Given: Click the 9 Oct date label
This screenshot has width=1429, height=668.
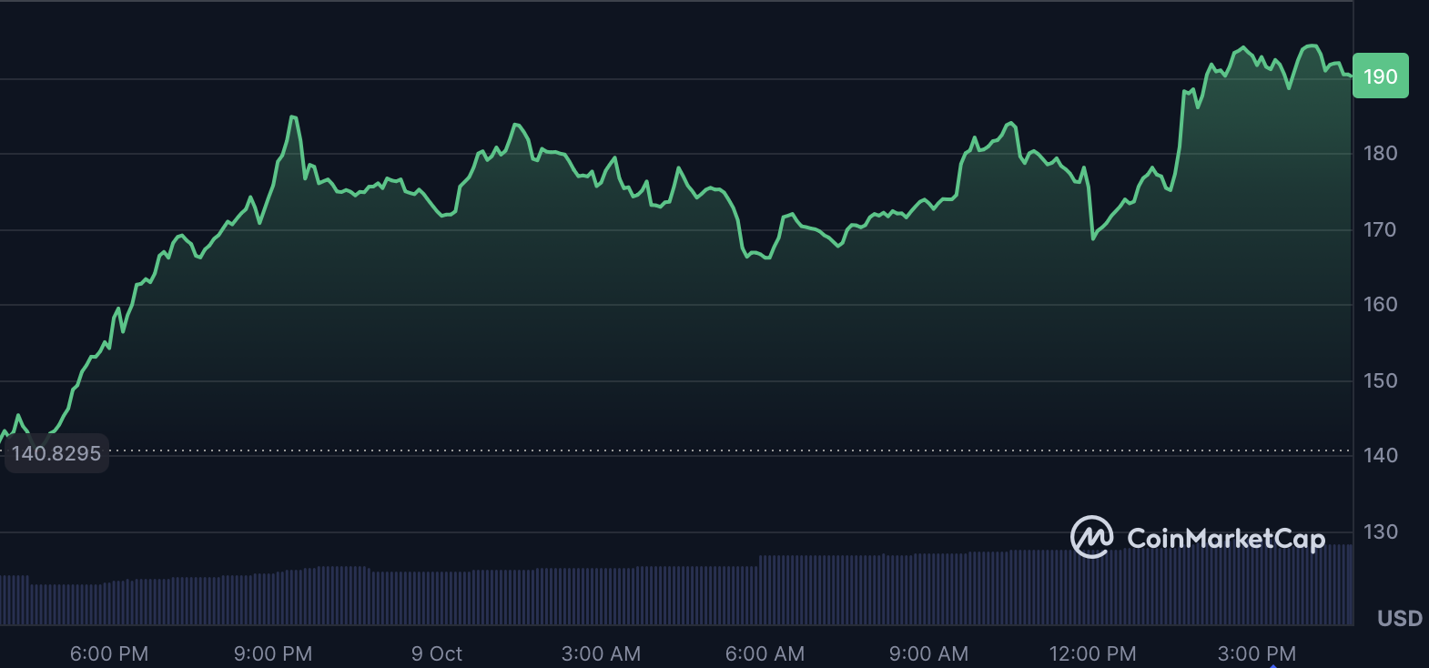Looking at the screenshot, I should tap(437, 653).
